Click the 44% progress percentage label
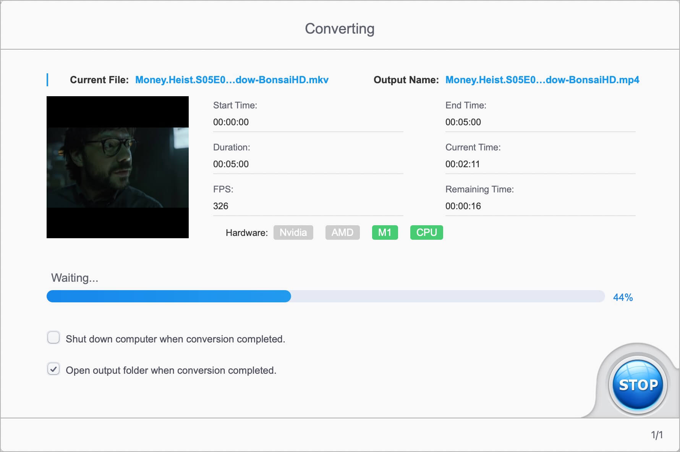680x452 pixels. click(x=623, y=297)
